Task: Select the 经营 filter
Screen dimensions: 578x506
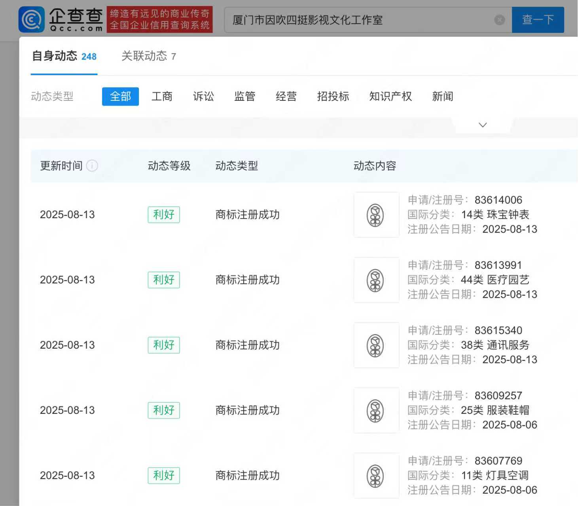Action: [286, 96]
